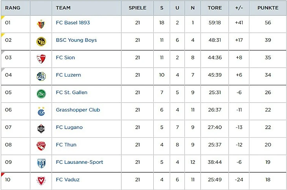The image size is (287, 190).
Task: Click the FC Lugano club crest
Action: [41, 128]
